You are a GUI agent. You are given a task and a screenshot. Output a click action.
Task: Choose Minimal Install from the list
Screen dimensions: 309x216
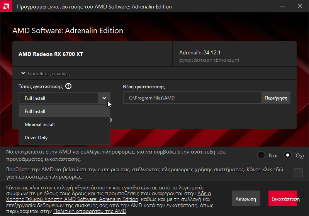[x=65, y=125]
